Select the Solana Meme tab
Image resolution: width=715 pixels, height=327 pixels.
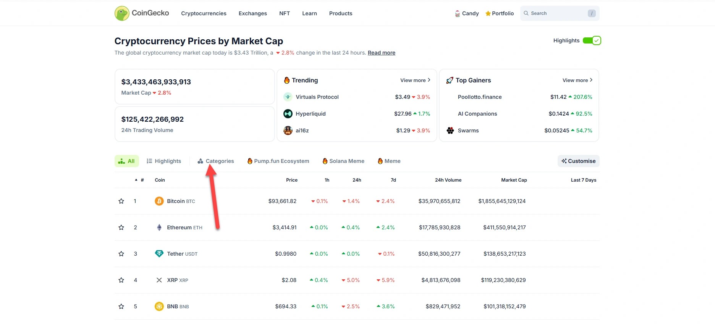pyautogui.click(x=343, y=161)
